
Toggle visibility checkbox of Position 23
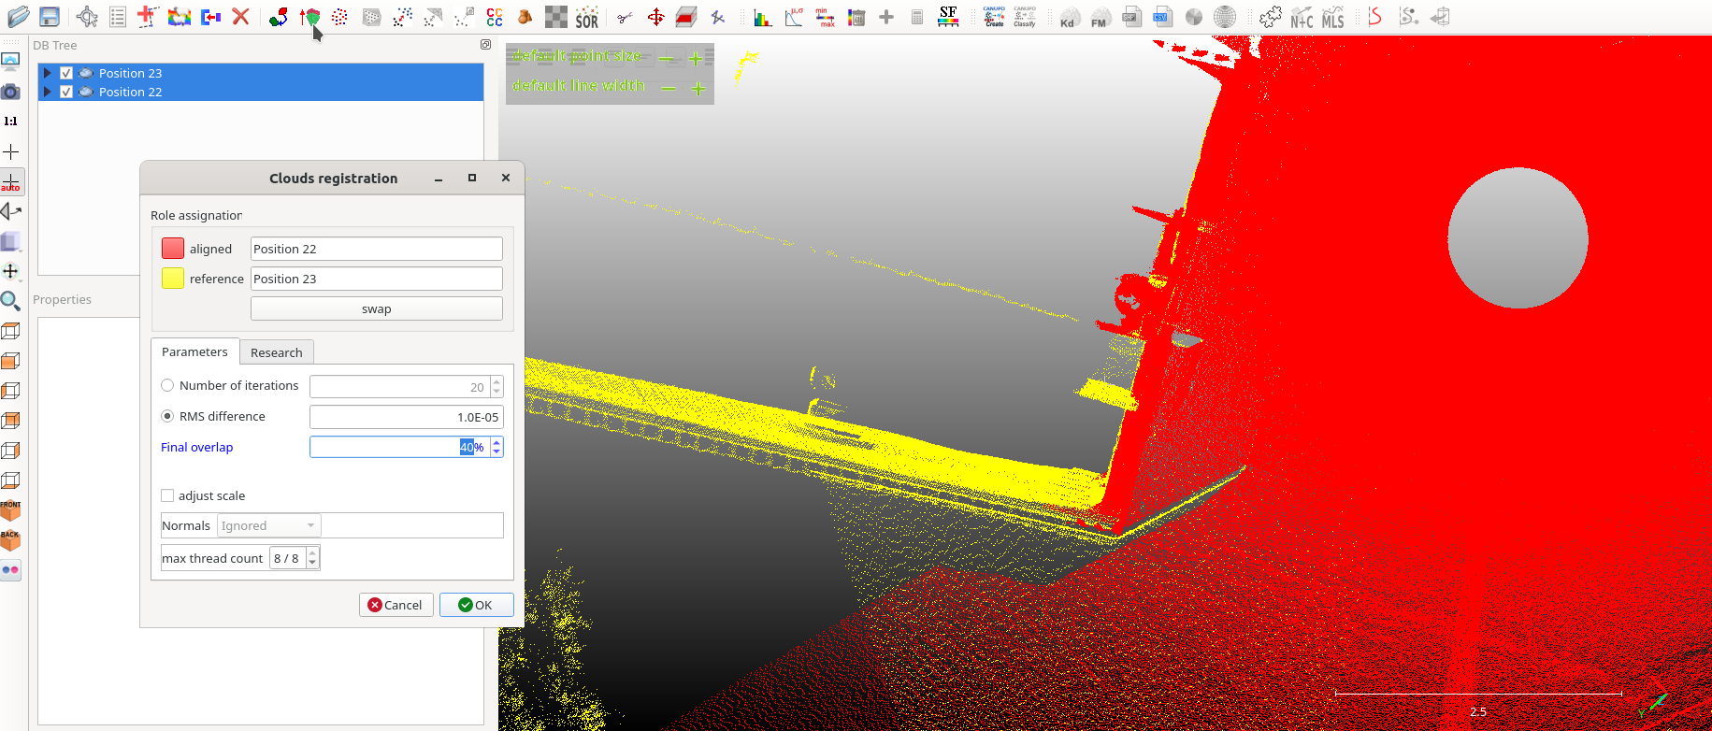(66, 73)
